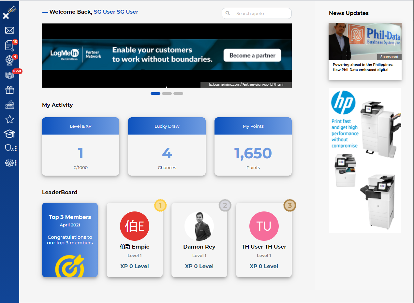Screen dimensions: 414x303
Task: Click the search magnifier icon
Action: coord(228,13)
